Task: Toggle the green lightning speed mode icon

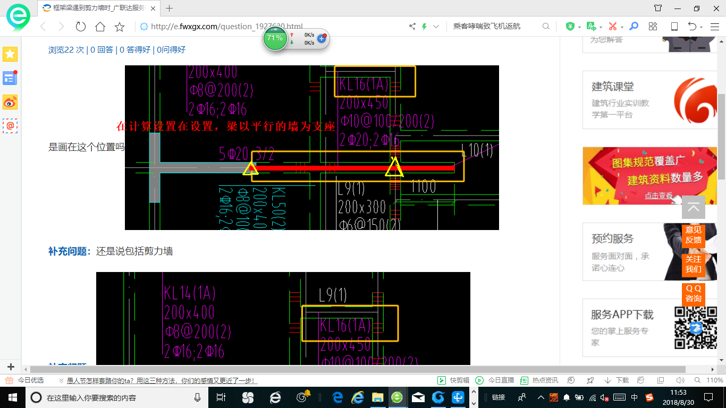Action: (424, 27)
